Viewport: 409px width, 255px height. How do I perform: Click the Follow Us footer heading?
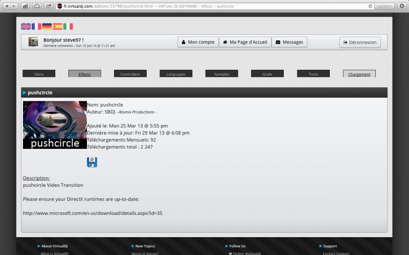pyautogui.click(x=237, y=246)
